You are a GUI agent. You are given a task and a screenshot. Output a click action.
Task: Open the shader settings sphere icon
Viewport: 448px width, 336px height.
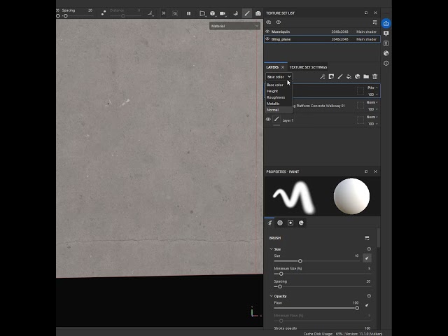tap(386, 53)
